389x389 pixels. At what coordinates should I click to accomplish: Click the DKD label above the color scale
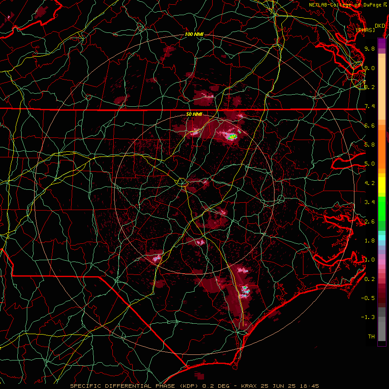379,26
